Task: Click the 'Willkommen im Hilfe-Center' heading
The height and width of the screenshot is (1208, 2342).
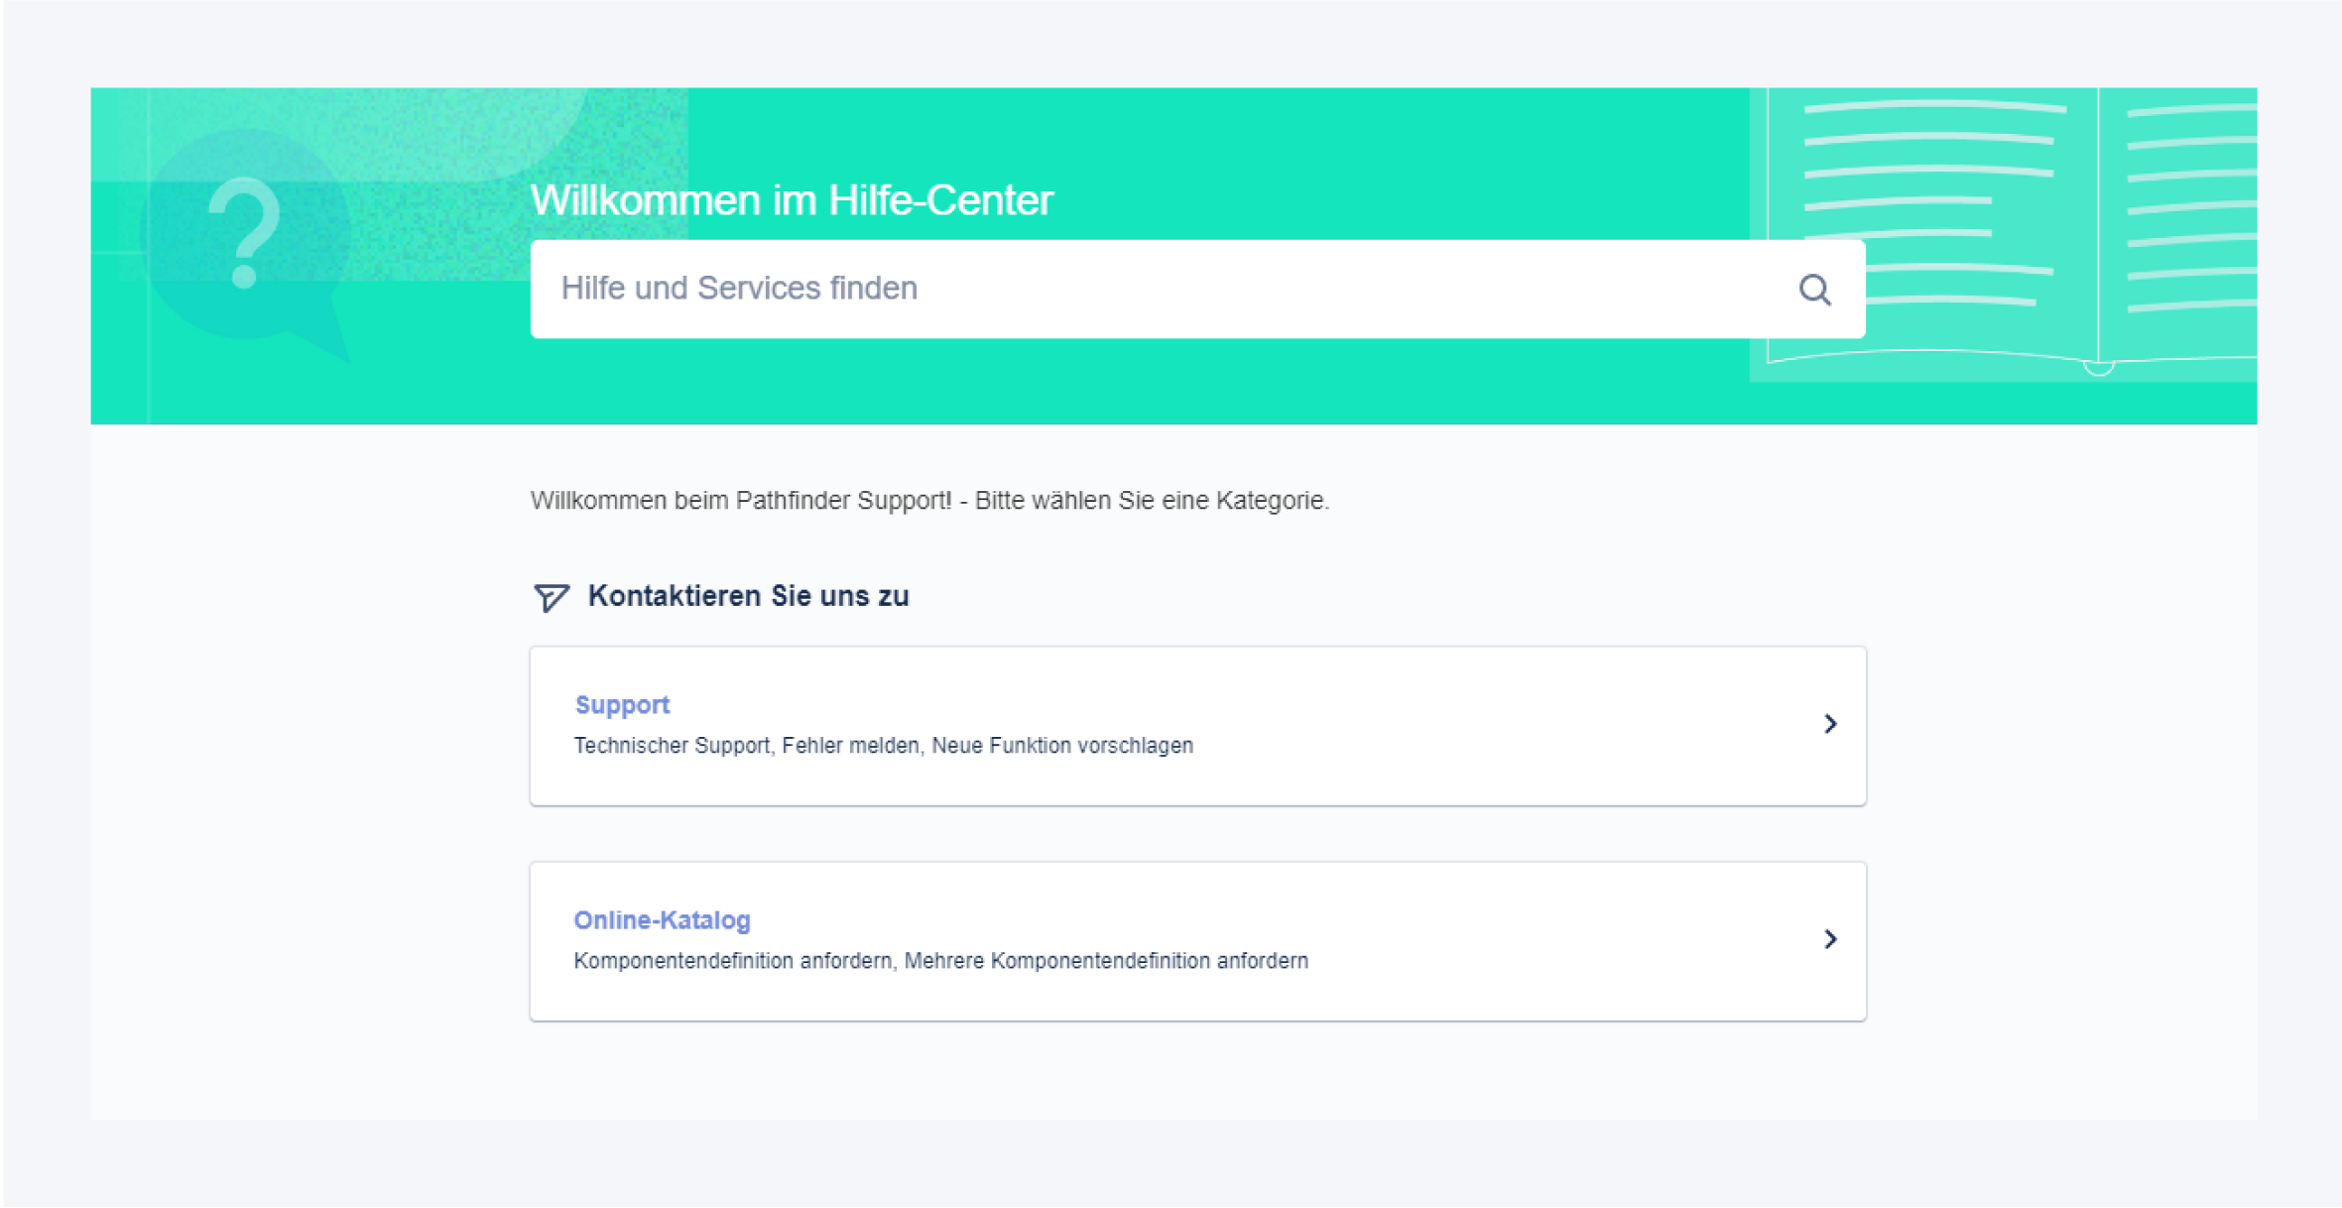Action: tap(792, 200)
